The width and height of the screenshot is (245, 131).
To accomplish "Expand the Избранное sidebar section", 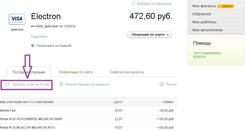I will coord(201,14).
